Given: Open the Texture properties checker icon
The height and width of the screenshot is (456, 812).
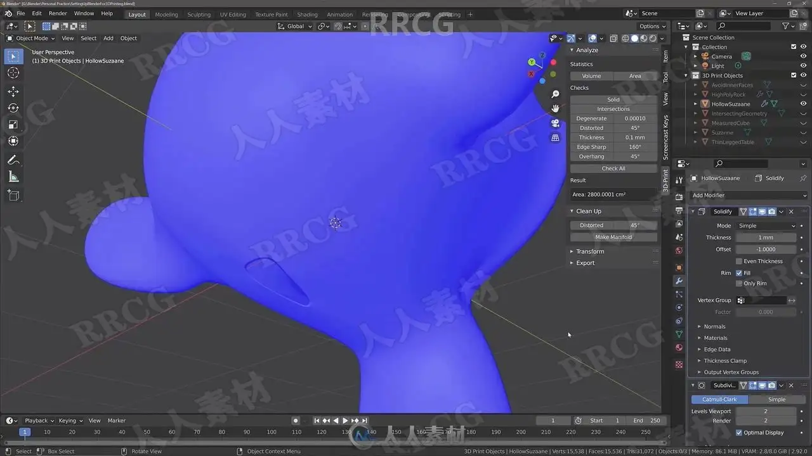Looking at the screenshot, I should pos(679,365).
